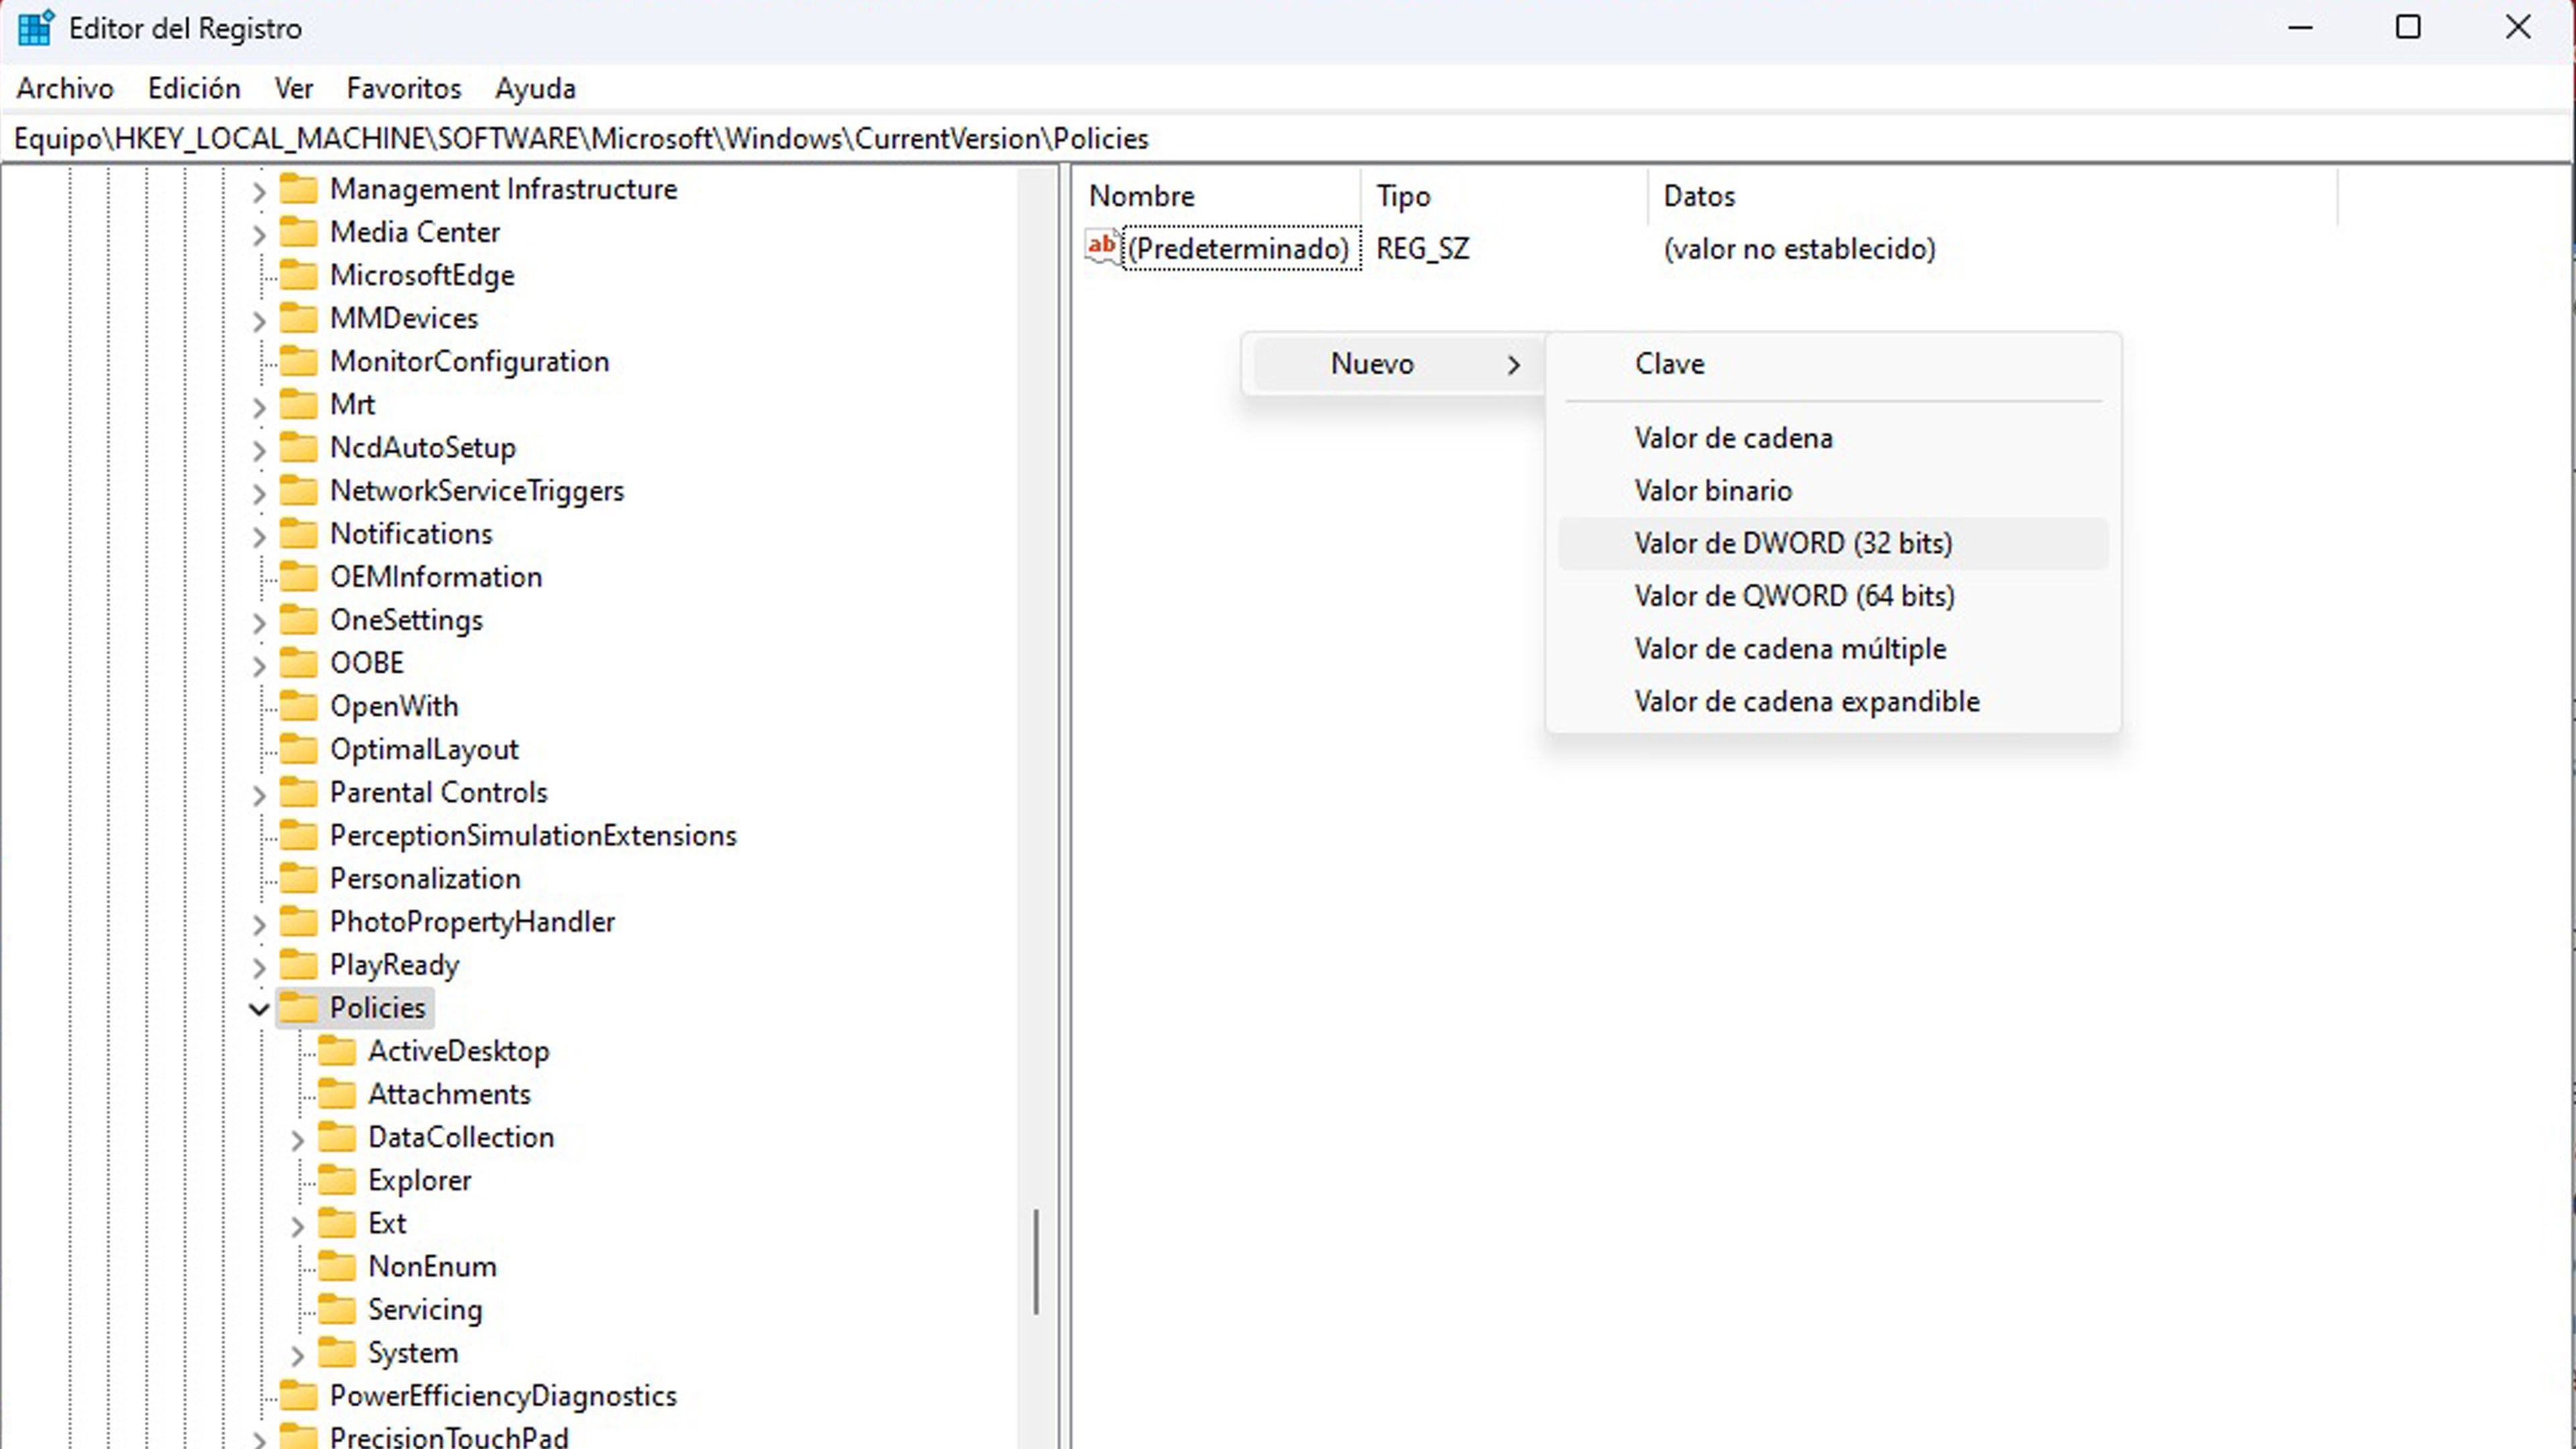Open the Archivo menu
The image size is (2576, 1449).
click(x=65, y=88)
